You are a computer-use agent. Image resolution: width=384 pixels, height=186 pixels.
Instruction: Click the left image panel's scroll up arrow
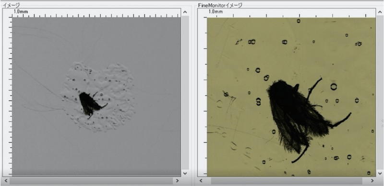[185, 12]
